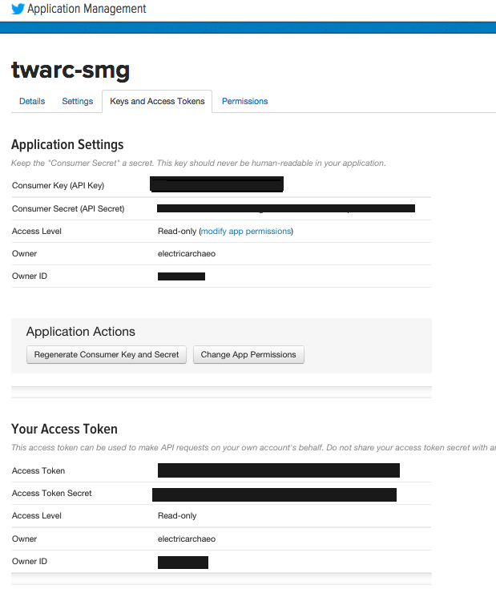Select the Keys and Access Tokens tab

[157, 101]
